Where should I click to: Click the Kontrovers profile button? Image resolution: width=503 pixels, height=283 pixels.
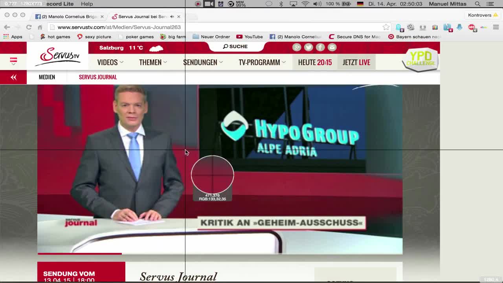pyautogui.click(x=482, y=15)
